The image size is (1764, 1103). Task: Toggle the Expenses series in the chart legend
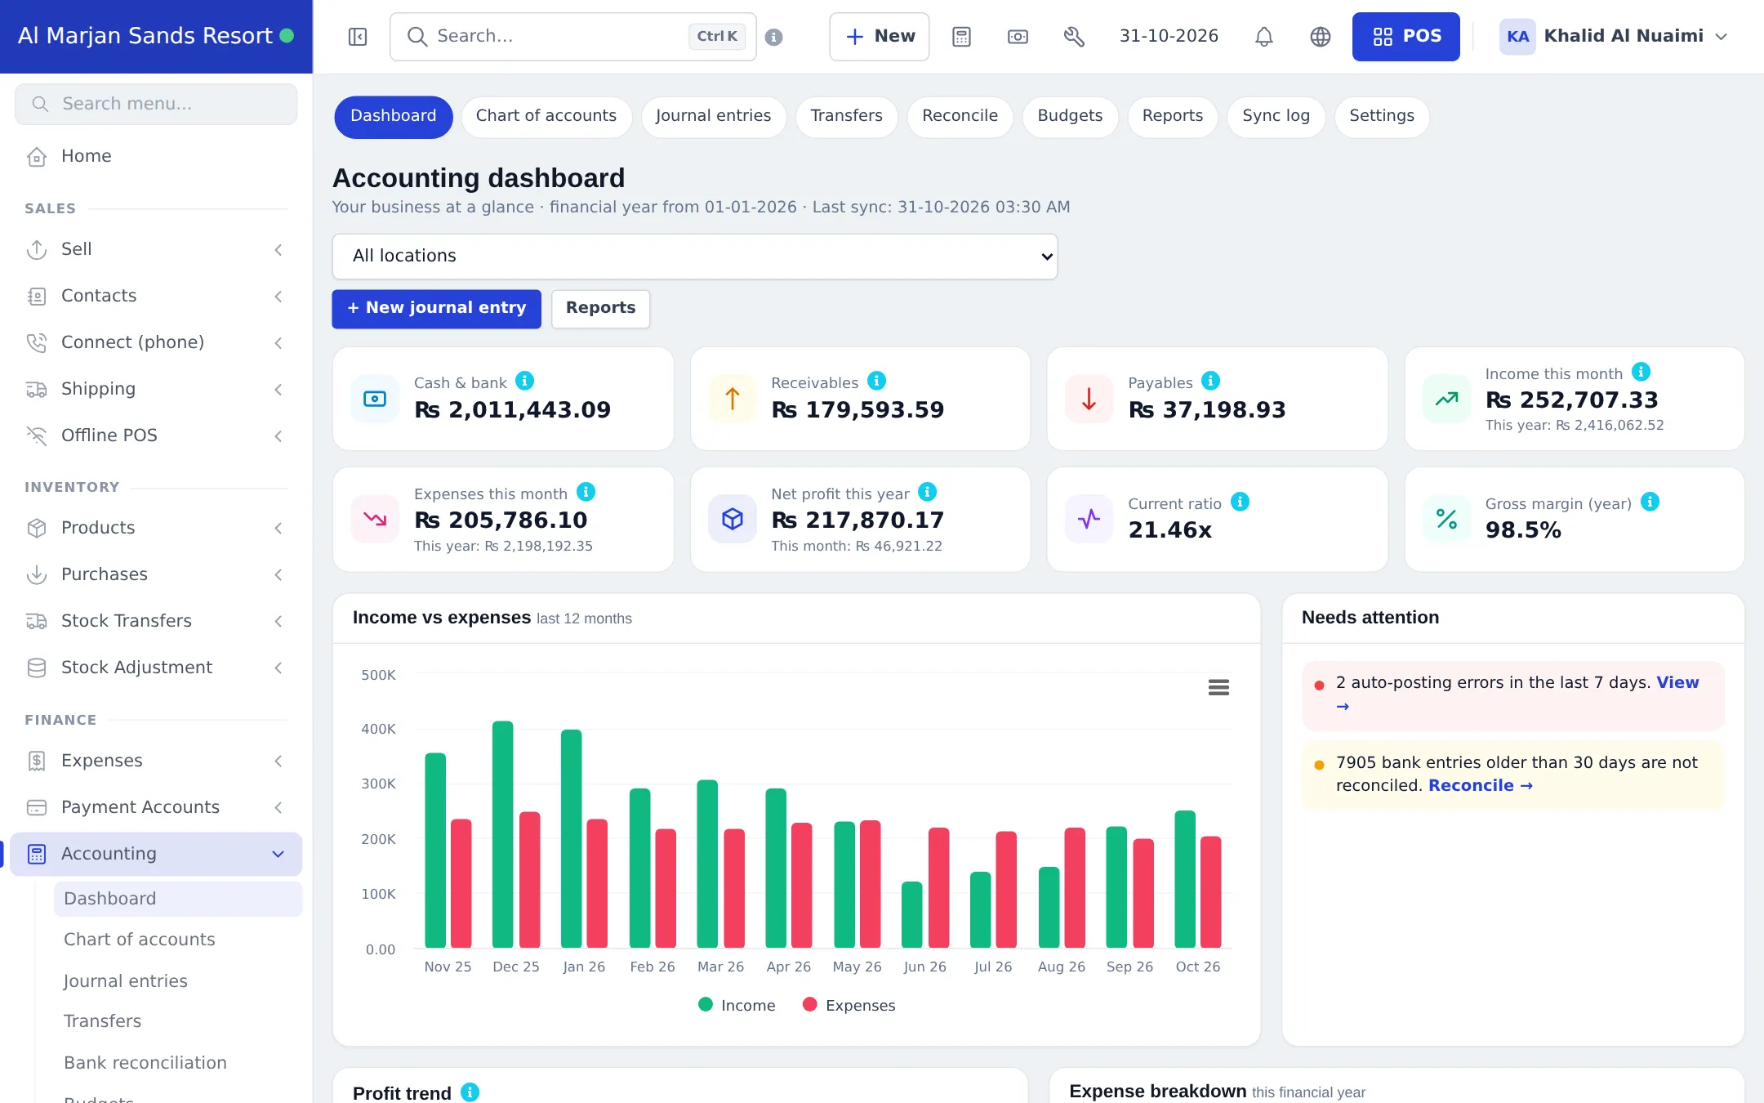point(849,1005)
